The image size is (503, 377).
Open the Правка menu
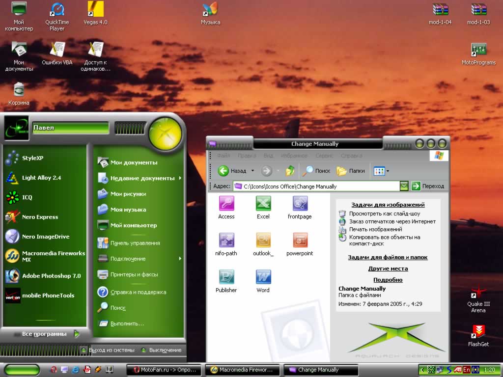point(247,156)
